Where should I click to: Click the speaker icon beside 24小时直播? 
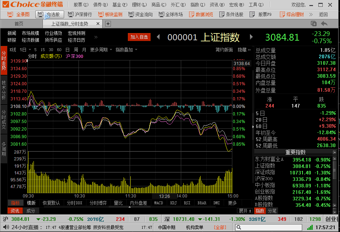coord(6,227)
